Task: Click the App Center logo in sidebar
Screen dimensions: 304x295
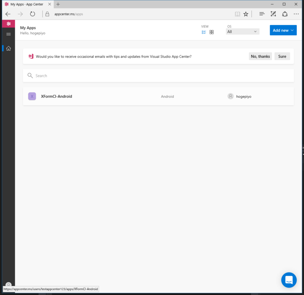Action: click(8, 24)
